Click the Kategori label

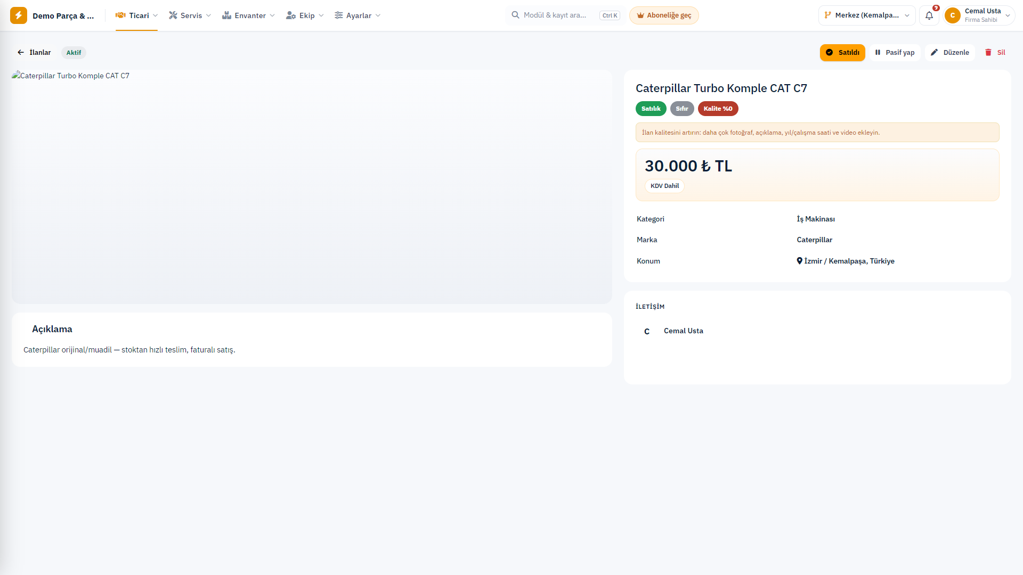(651, 219)
